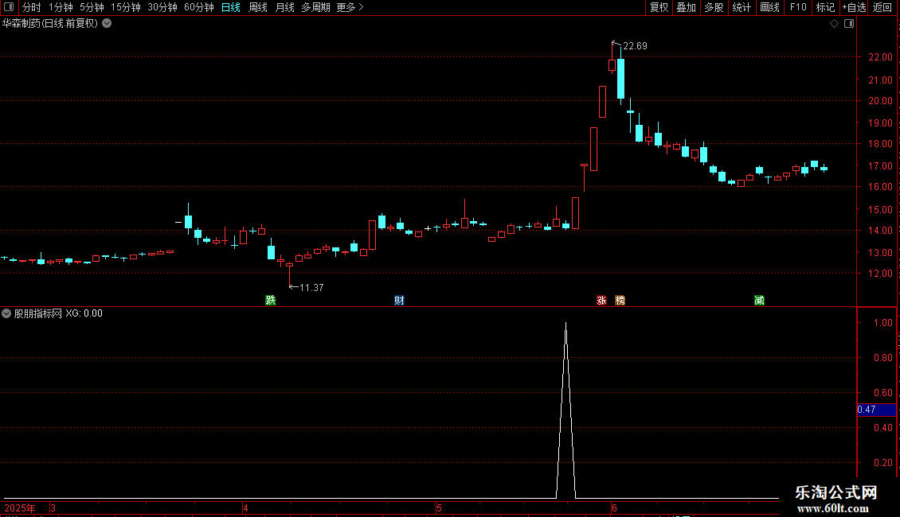Click the XG: 0.00 indicator value
This screenshot has width=900, height=517.
pyautogui.click(x=84, y=313)
